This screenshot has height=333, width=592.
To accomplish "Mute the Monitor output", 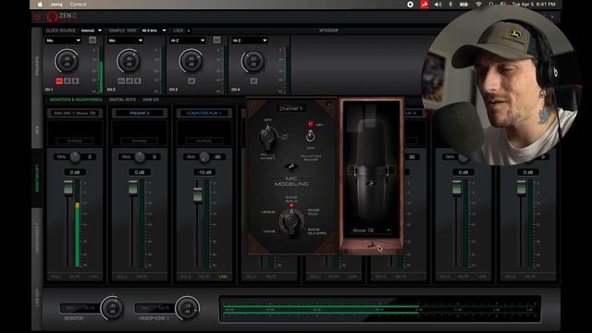I will tap(89, 308).
